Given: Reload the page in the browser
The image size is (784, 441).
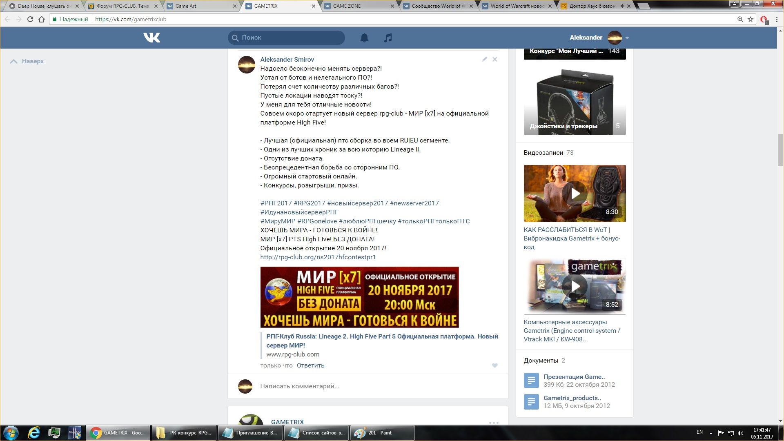Looking at the screenshot, I should pyautogui.click(x=30, y=19).
